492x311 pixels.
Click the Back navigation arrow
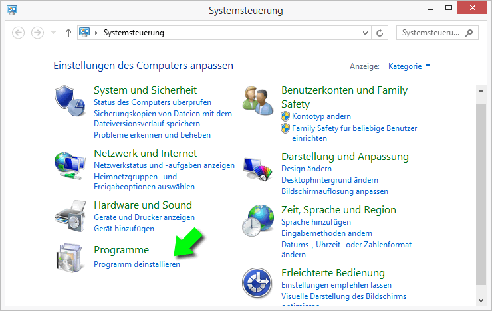pyautogui.click(x=18, y=33)
